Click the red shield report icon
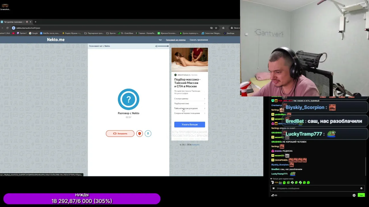The height and width of the screenshot is (207, 369). (140, 133)
